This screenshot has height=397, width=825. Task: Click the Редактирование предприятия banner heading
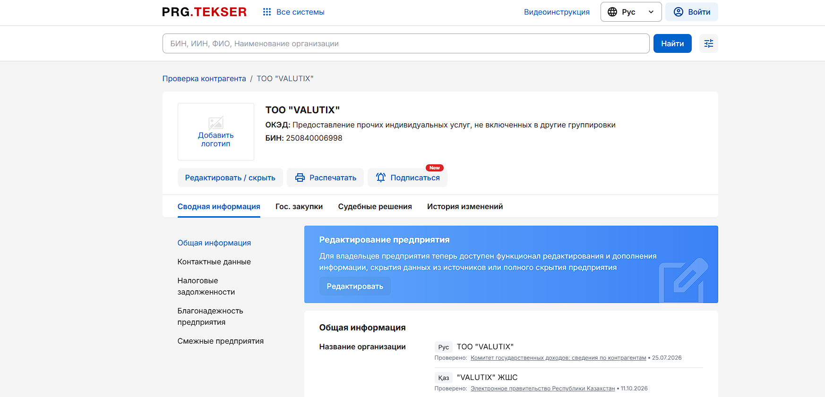click(384, 240)
